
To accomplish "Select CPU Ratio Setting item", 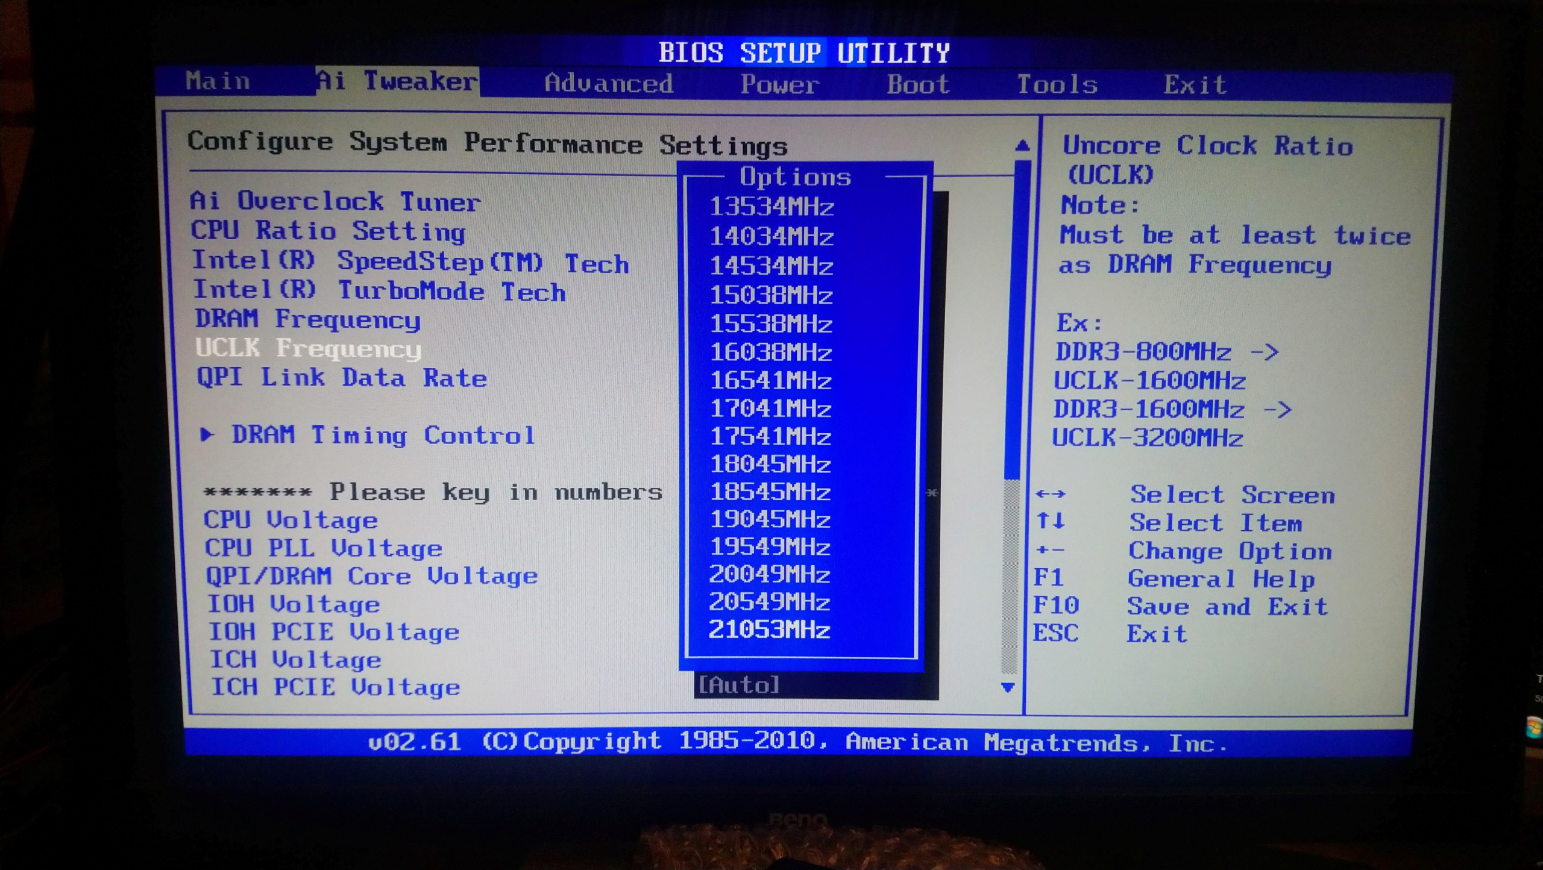I will point(328,231).
